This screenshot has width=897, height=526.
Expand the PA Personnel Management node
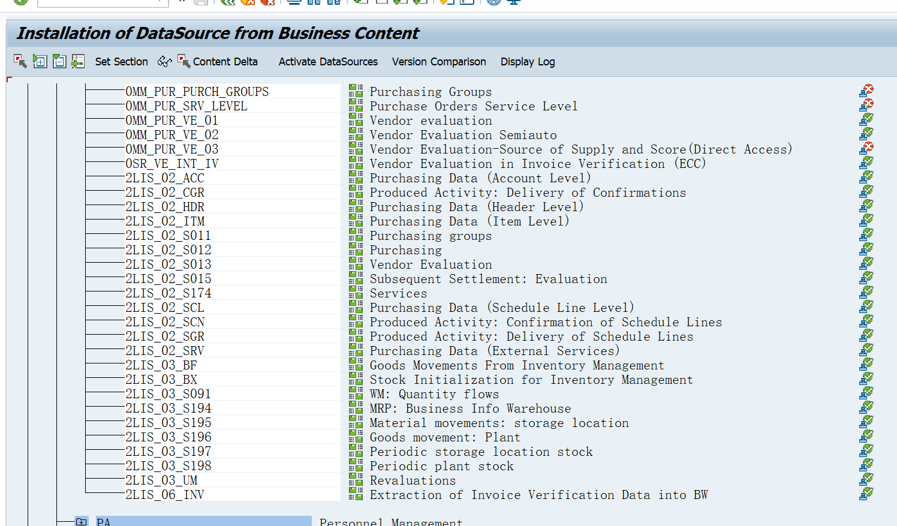pyautogui.click(x=81, y=521)
